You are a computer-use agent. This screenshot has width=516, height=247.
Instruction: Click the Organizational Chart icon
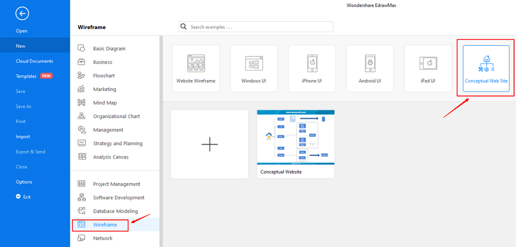click(x=81, y=116)
